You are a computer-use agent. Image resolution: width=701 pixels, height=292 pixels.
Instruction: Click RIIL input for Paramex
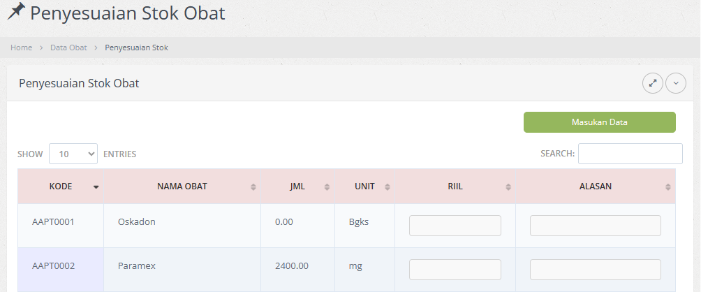pyautogui.click(x=455, y=270)
